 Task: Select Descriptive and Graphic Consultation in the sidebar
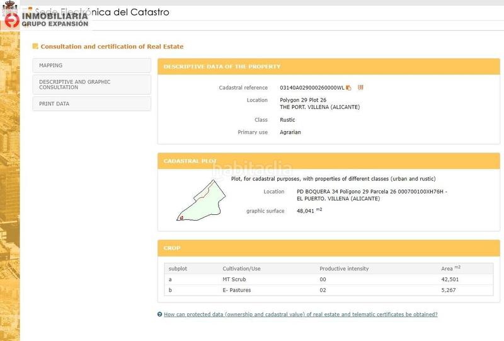coord(91,84)
